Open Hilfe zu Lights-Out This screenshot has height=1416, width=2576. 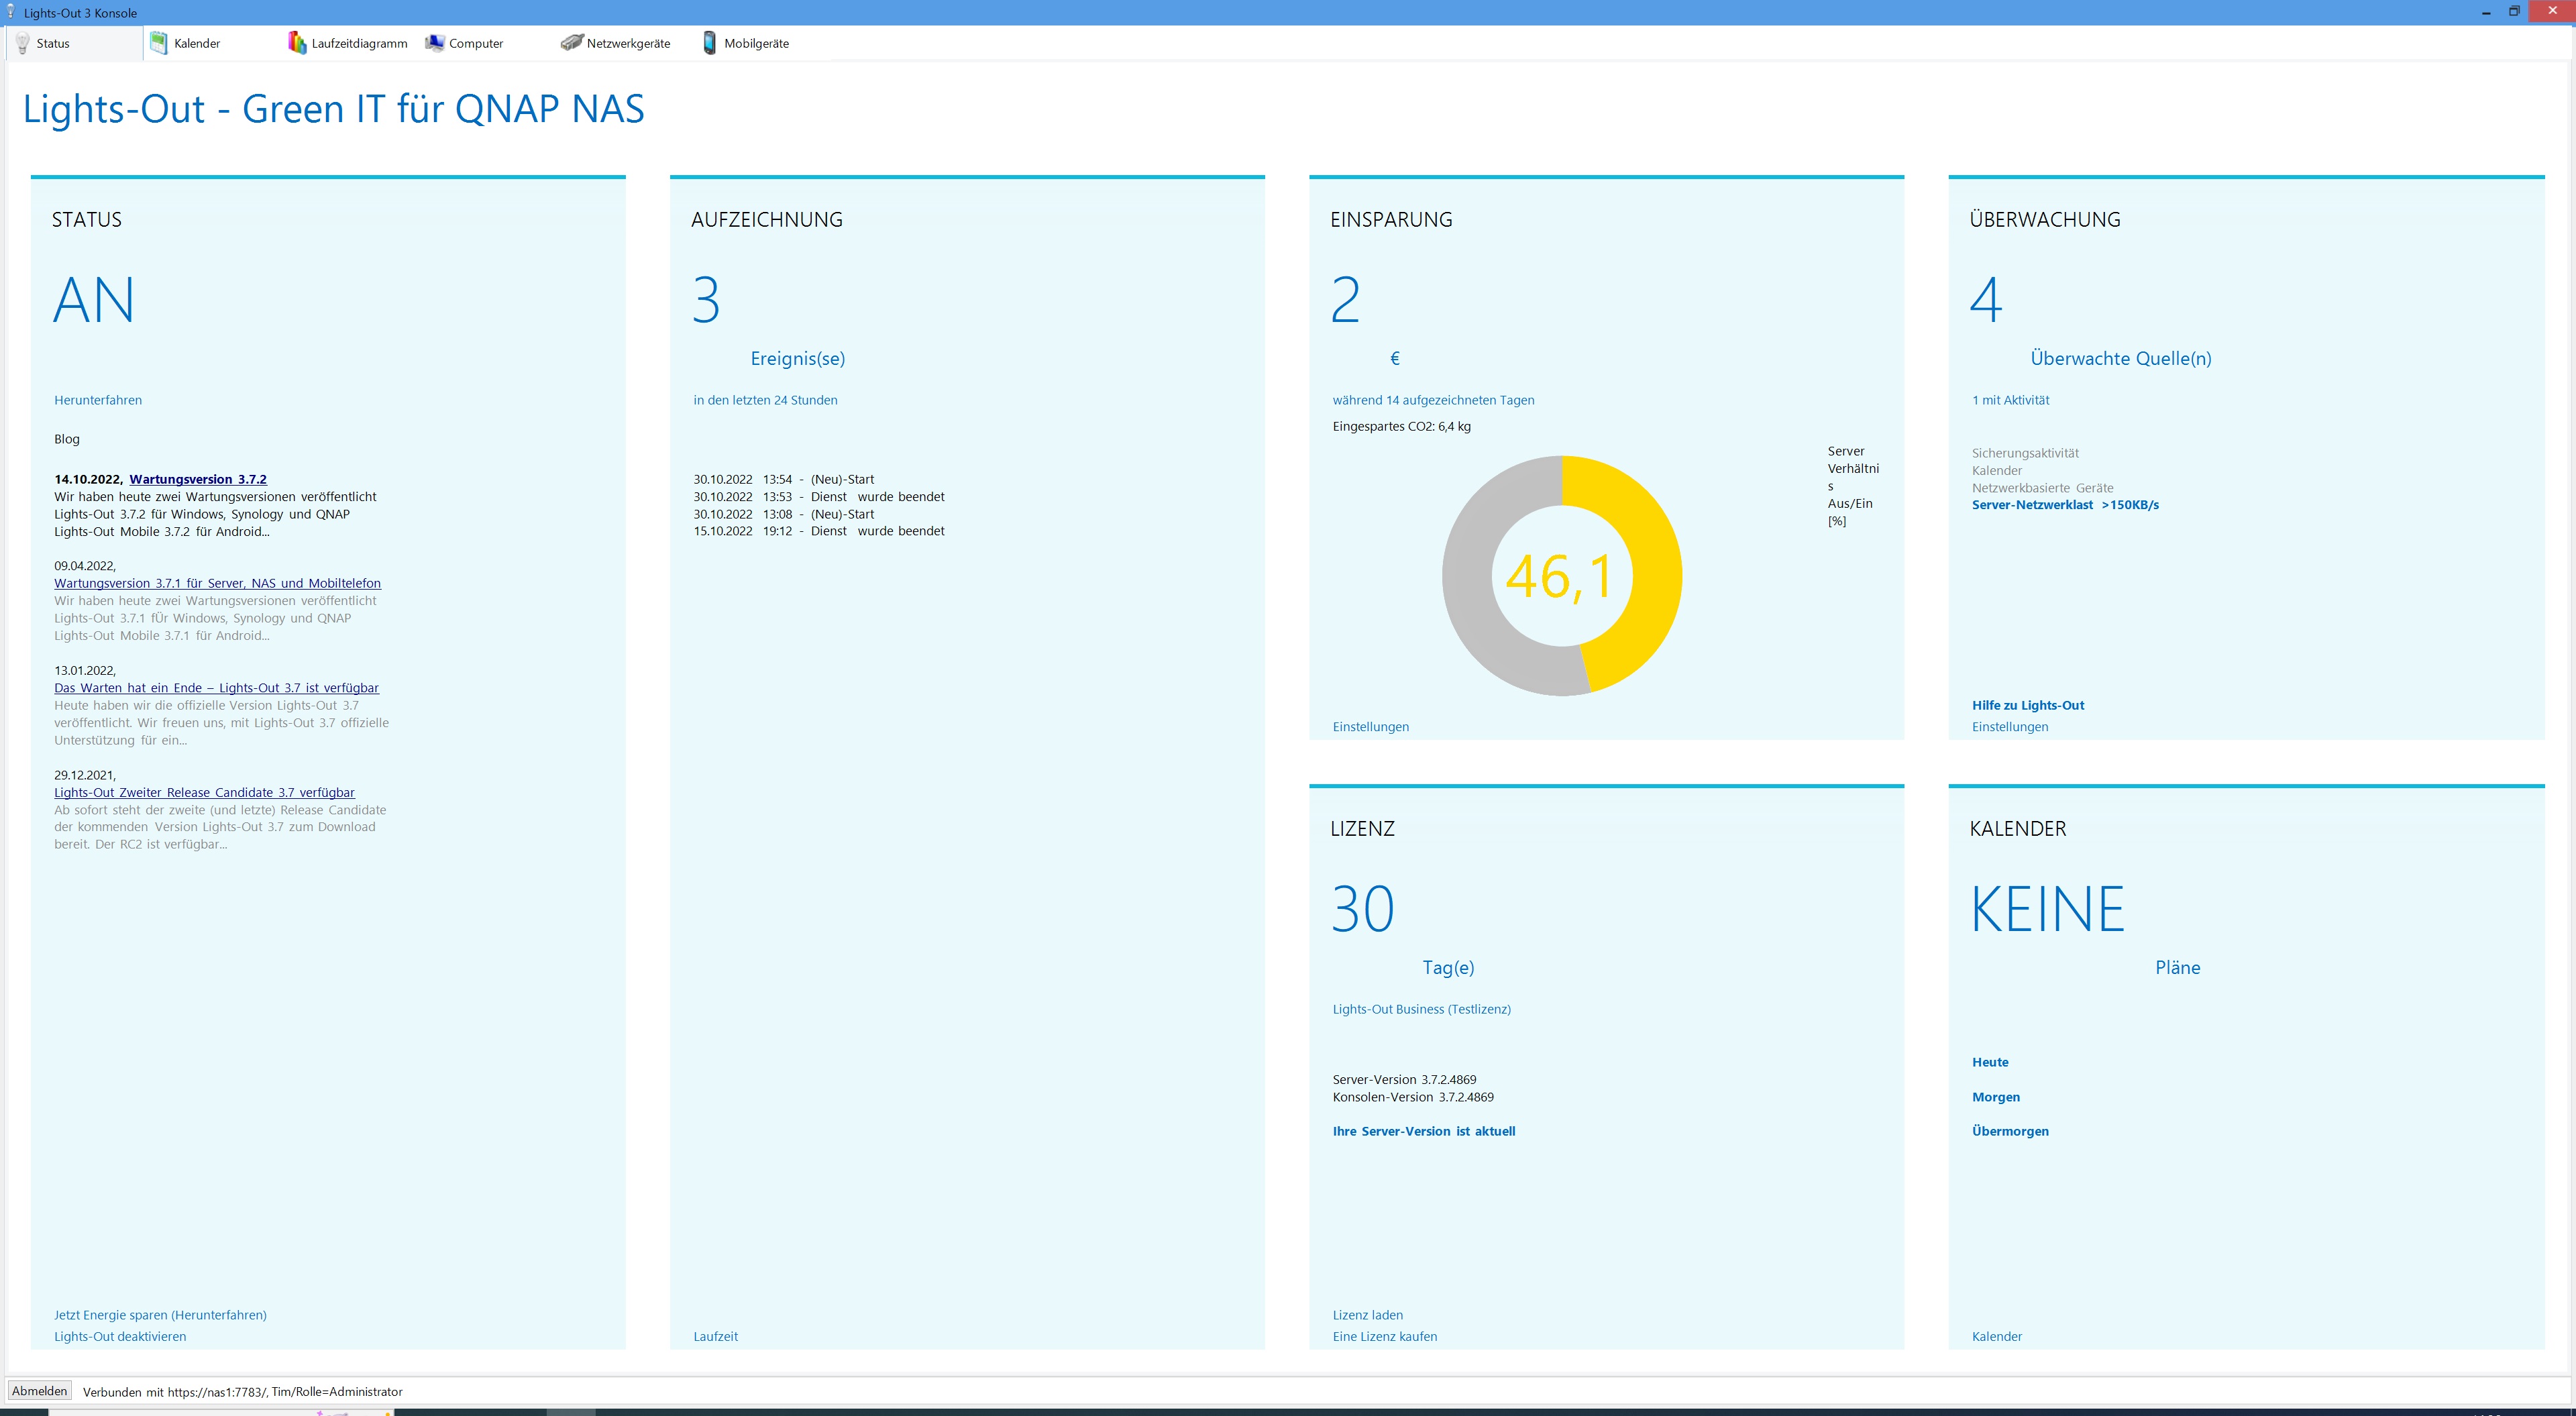point(2028,705)
